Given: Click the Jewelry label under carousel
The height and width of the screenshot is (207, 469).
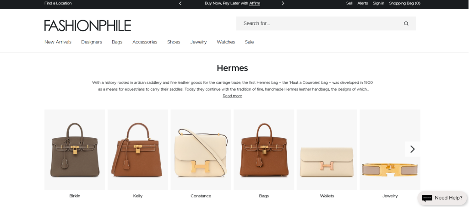Looking at the screenshot, I should tap(390, 196).
